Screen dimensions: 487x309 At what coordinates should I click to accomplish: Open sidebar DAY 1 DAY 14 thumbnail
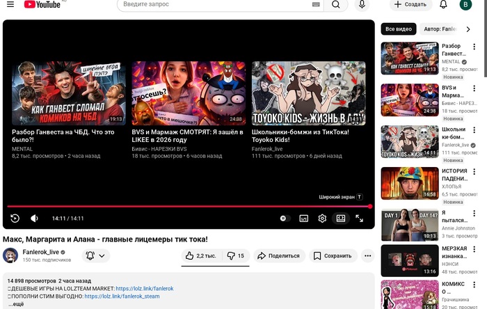click(410, 225)
